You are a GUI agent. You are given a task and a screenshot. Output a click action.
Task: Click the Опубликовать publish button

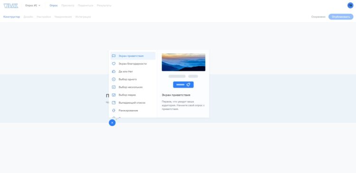tap(341, 17)
